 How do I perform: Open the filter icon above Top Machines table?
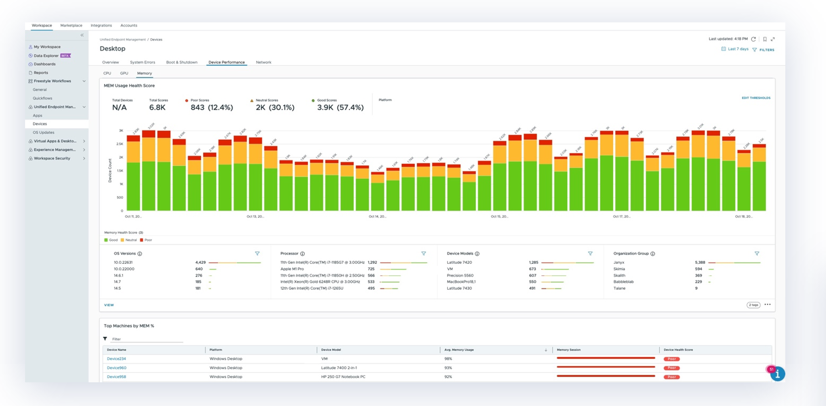point(105,339)
